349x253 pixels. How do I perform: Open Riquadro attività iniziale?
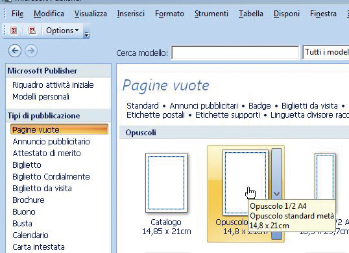(53, 85)
